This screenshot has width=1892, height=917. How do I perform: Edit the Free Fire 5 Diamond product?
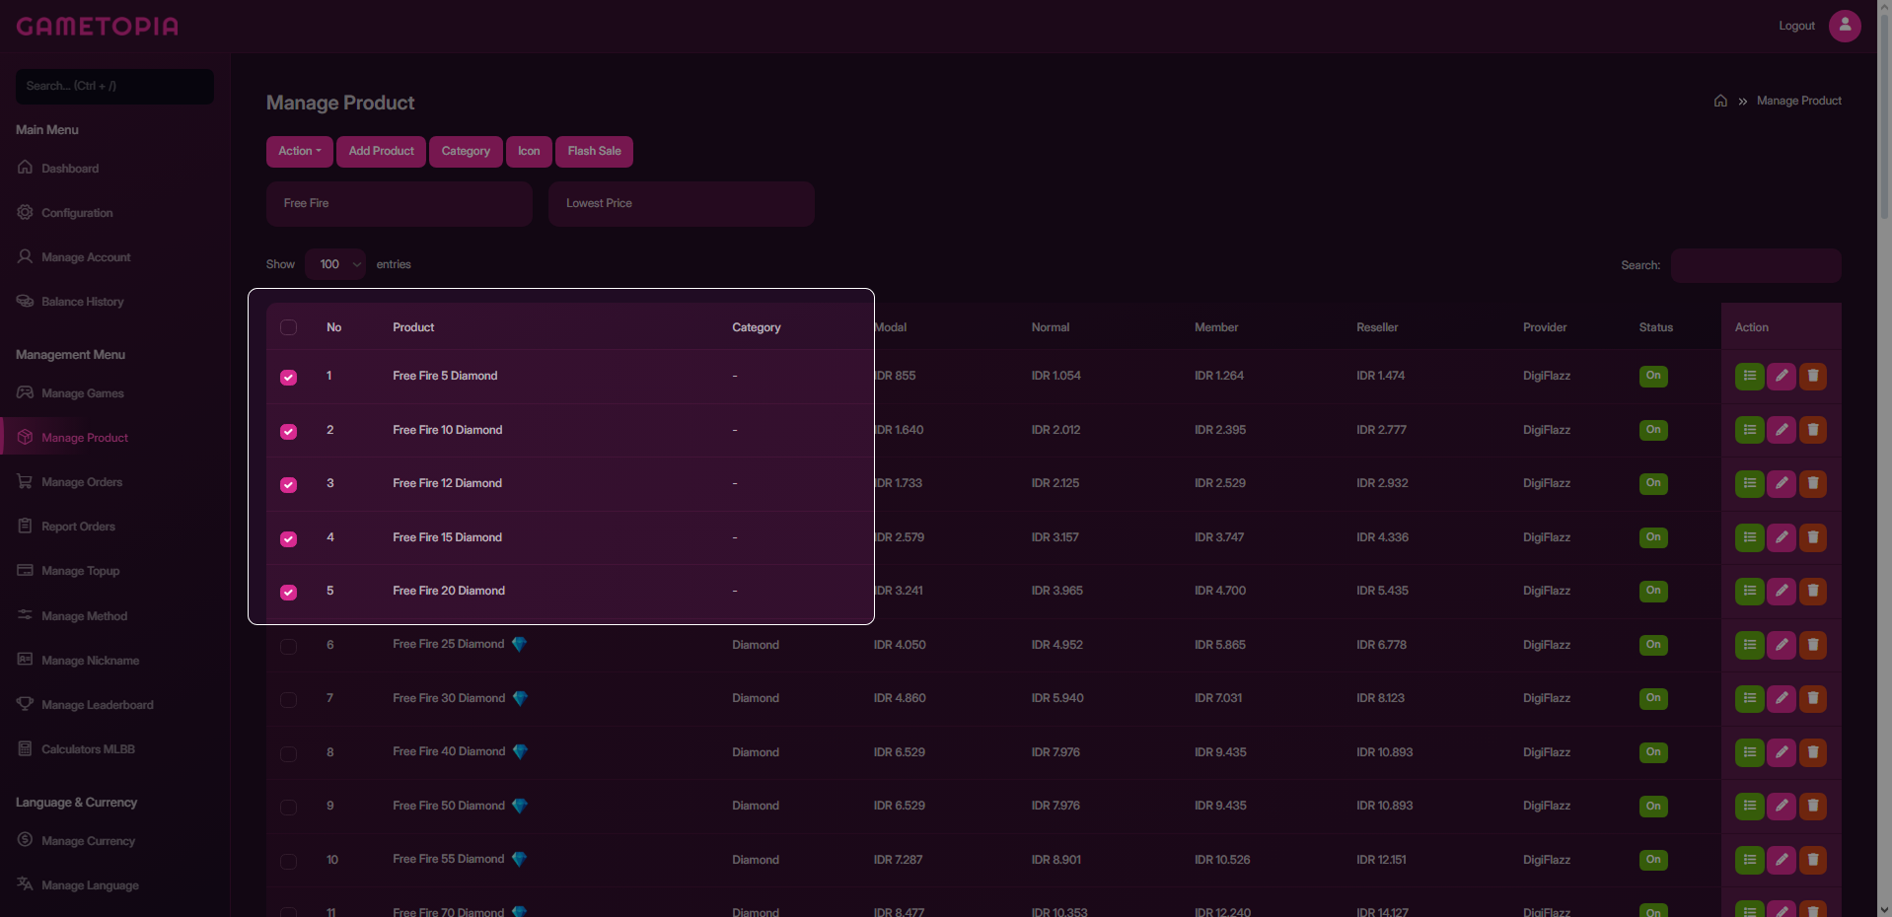[1781, 376]
